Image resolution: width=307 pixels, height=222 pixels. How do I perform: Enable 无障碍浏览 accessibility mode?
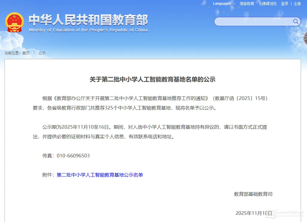pyautogui.click(x=267, y=4)
